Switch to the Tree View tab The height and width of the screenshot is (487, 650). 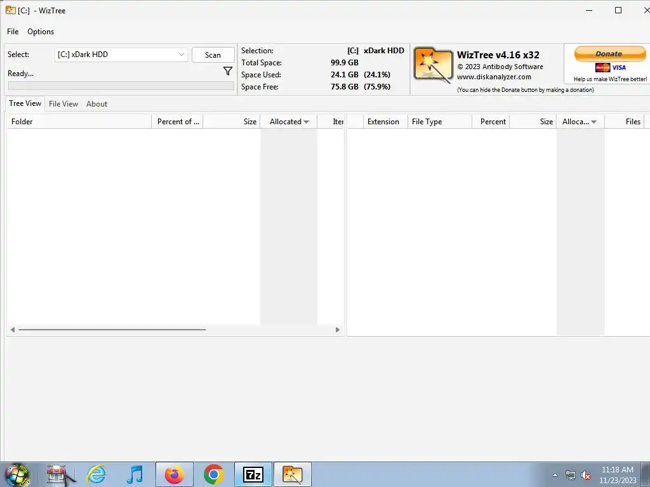[25, 103]
